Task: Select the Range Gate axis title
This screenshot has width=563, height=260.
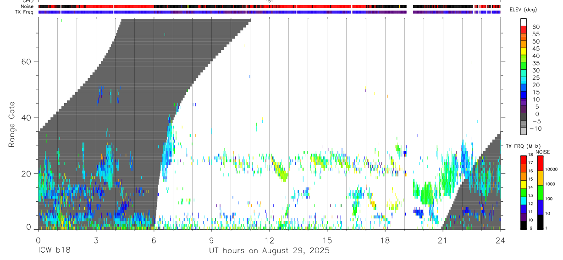Action: (x=12, y=124)
